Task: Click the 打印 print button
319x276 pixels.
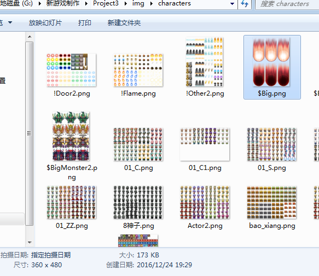Action: point(85,23)
